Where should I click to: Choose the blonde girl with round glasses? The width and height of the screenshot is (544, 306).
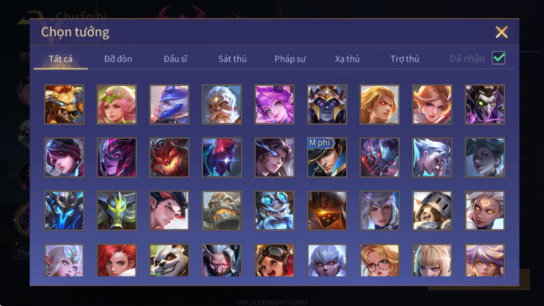coord(379,260)
